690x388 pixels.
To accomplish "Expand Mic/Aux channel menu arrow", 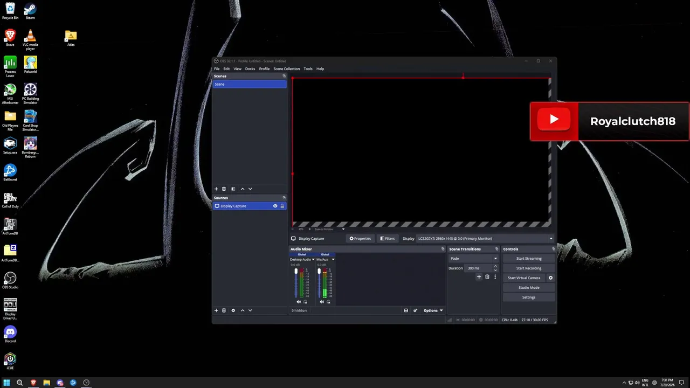I will pyautogui.click(x=333, y=260).
